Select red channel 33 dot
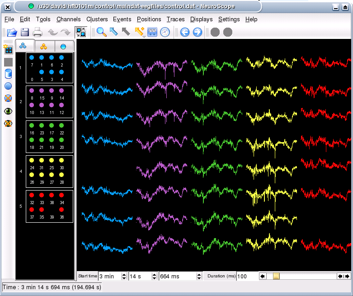This screenshot has width=353, height=296. tap(42, 195)
